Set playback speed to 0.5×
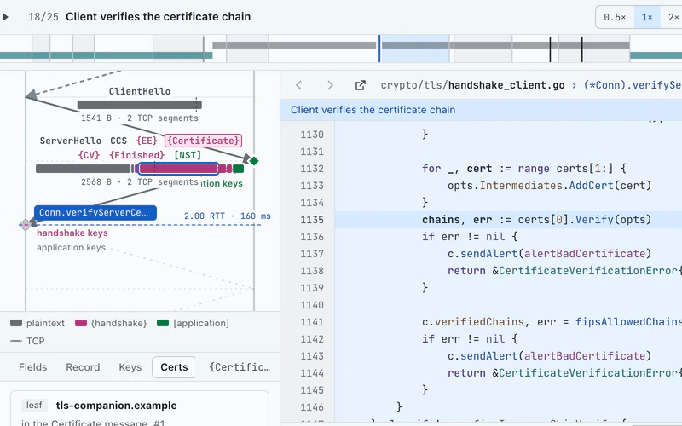The width and height of the screenshot is (682, 426). point(615,17)
